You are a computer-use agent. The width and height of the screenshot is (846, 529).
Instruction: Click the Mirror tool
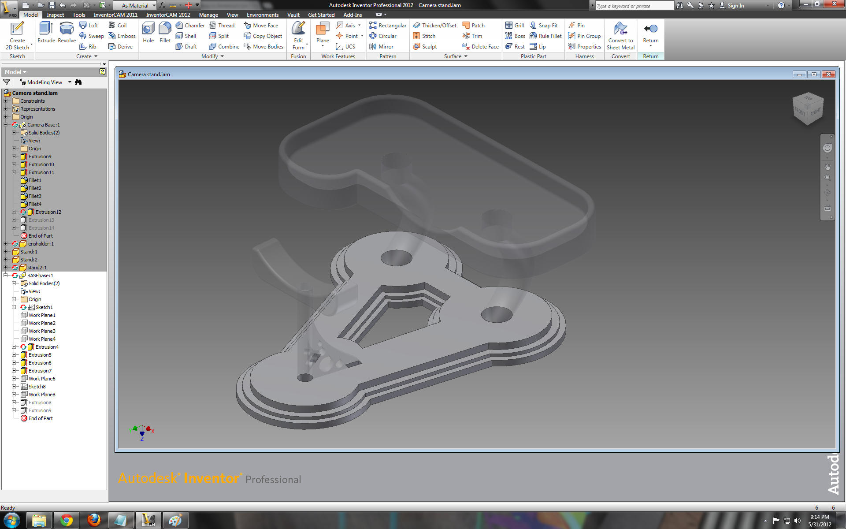click(381, 47)
